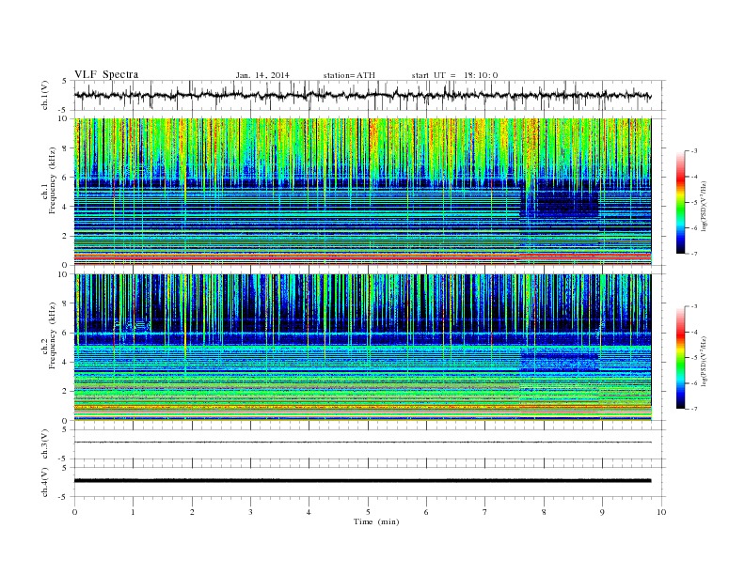Click Time axis tick label '6'
Viewport: 745px width, 575px height.
tap(426, 512)
